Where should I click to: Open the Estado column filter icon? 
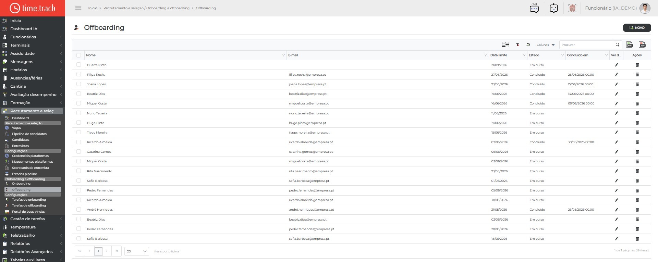562,55
